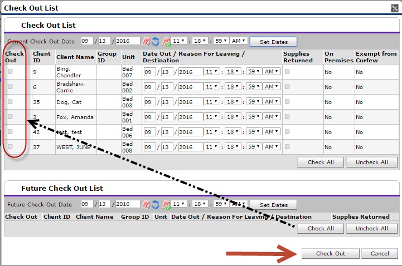The height and width of the screenshot is (266, 402).
Task: Tick Check Out box for Fox, Amanda
Action: [x=10, y=116]
